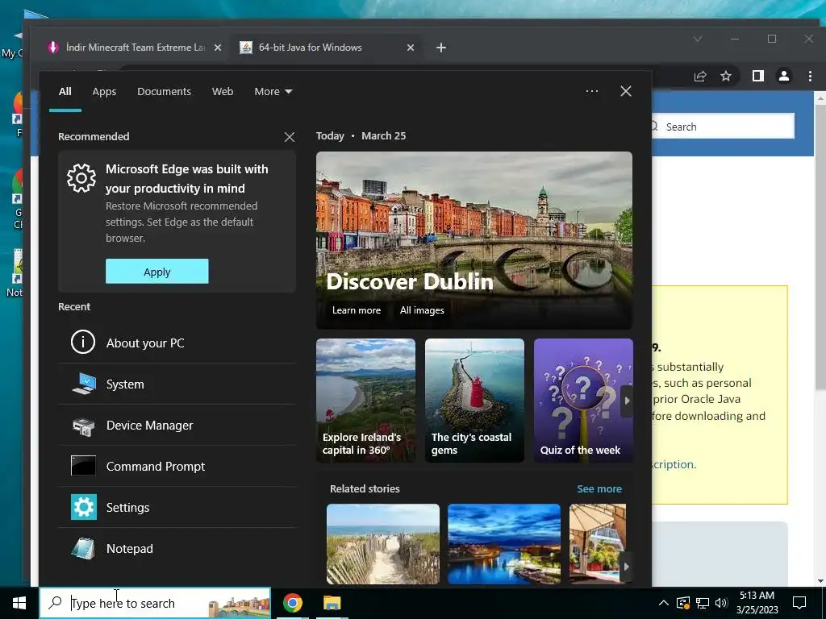The height and width of the screenshot is (619, 826).
Task: Open the volume speaker icon in tray
Action: tap(721, 603)
